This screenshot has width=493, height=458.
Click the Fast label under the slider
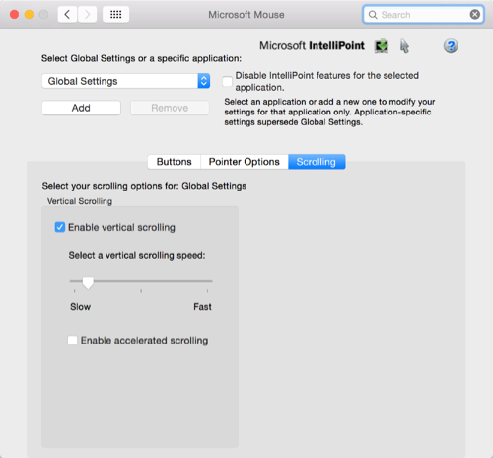click(202, 307)
